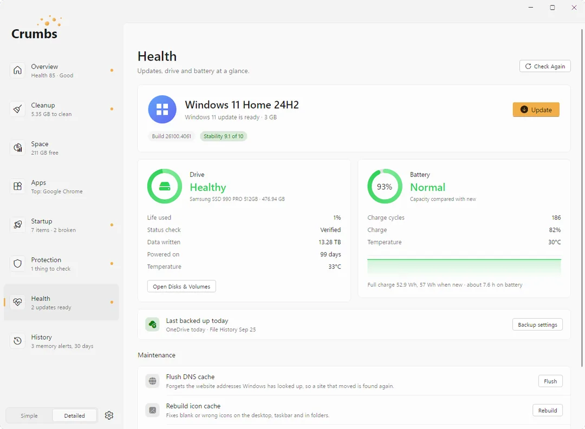585x429 pixels.
Task: Select the Cleanup broom icon
Action: (17, 109)
